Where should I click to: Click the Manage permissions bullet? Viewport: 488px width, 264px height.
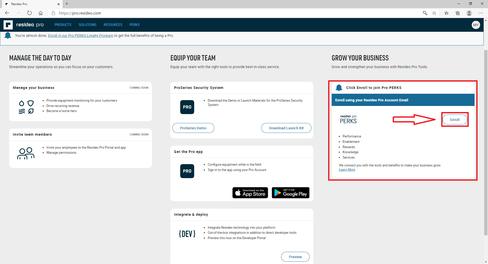[x=61, y=153]
